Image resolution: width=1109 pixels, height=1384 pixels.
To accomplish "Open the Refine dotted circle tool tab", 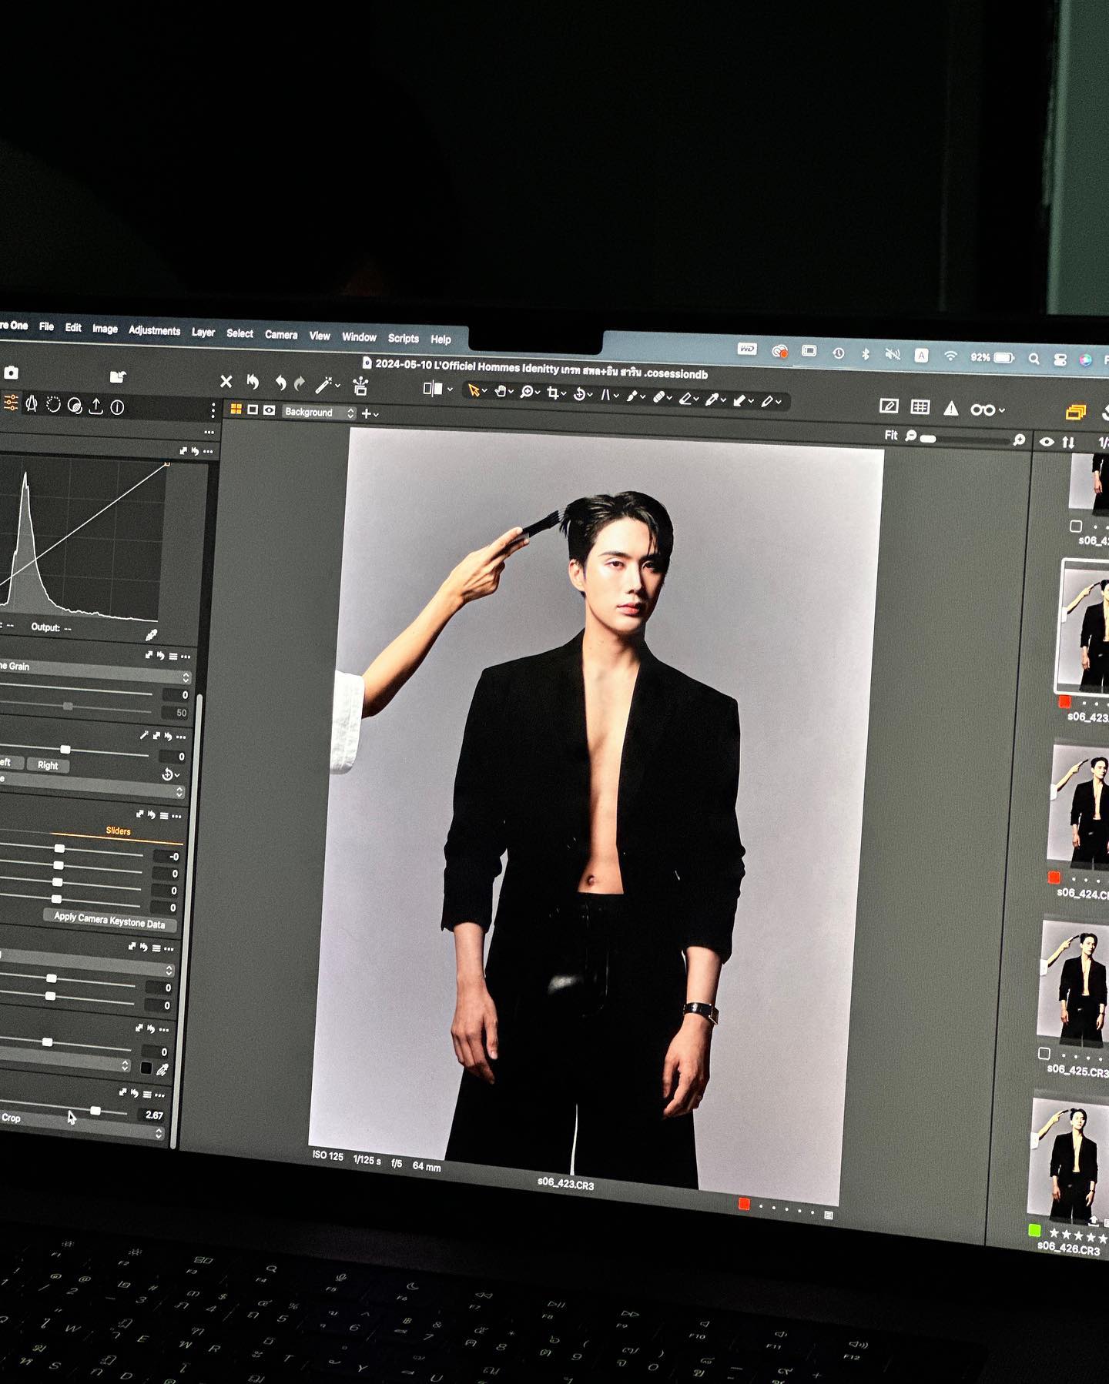I will [x=53, y=404].
